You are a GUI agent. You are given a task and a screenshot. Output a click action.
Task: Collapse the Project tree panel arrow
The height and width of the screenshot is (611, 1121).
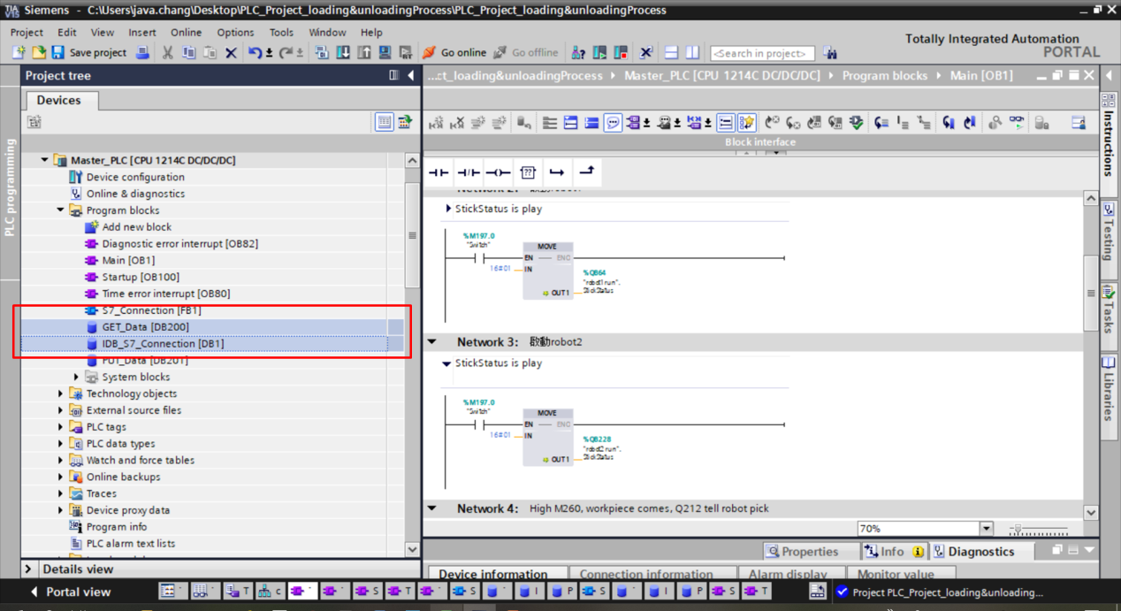(x=411, y=75)
